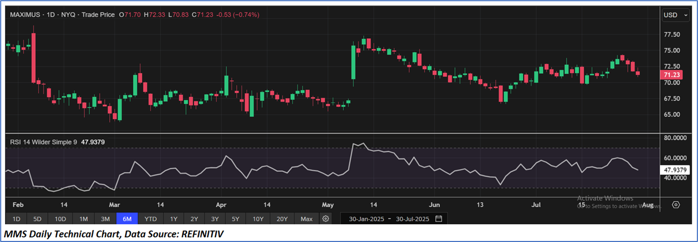Viewport: 698px width, 242px height.
Task: Switch to the 5Y range
Action: point(235,218)
